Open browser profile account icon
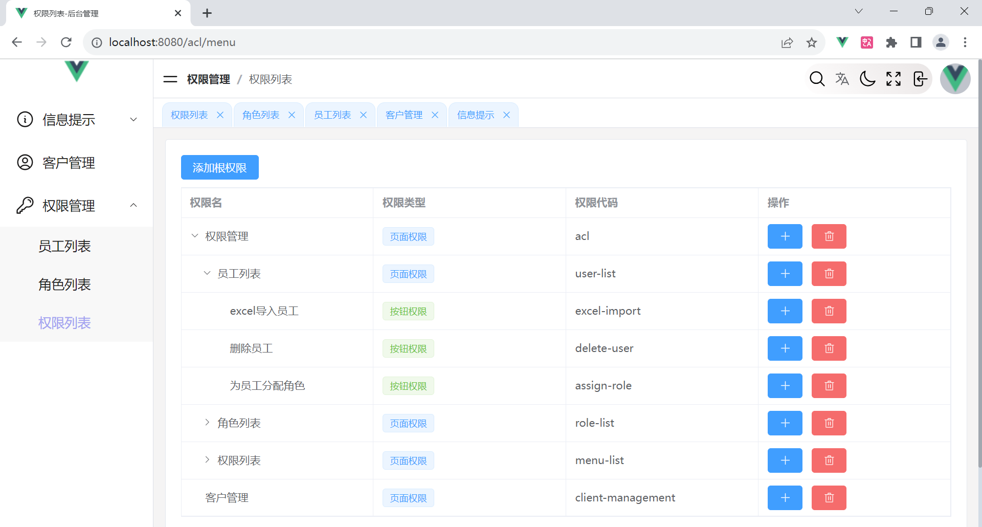This screenshot has width=982, height=527. click(x=941, y=42)
